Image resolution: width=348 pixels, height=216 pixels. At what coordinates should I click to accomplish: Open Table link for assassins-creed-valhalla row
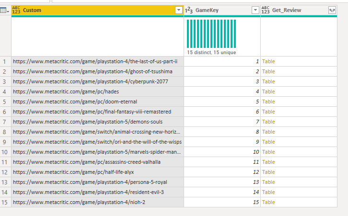[268, 162]
